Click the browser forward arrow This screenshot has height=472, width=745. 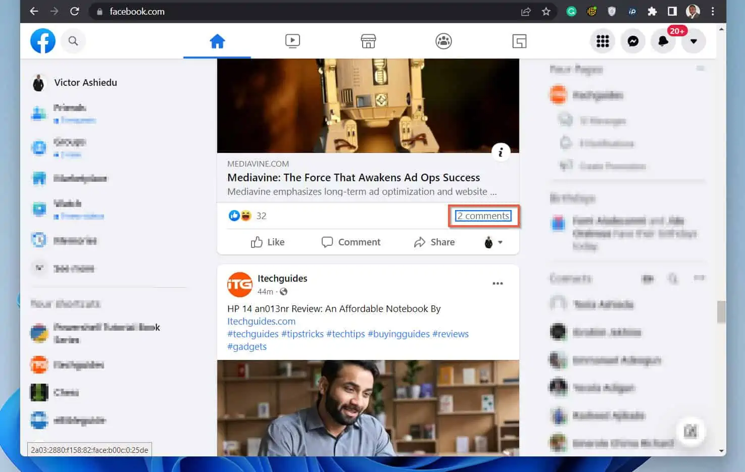[55, 11]
